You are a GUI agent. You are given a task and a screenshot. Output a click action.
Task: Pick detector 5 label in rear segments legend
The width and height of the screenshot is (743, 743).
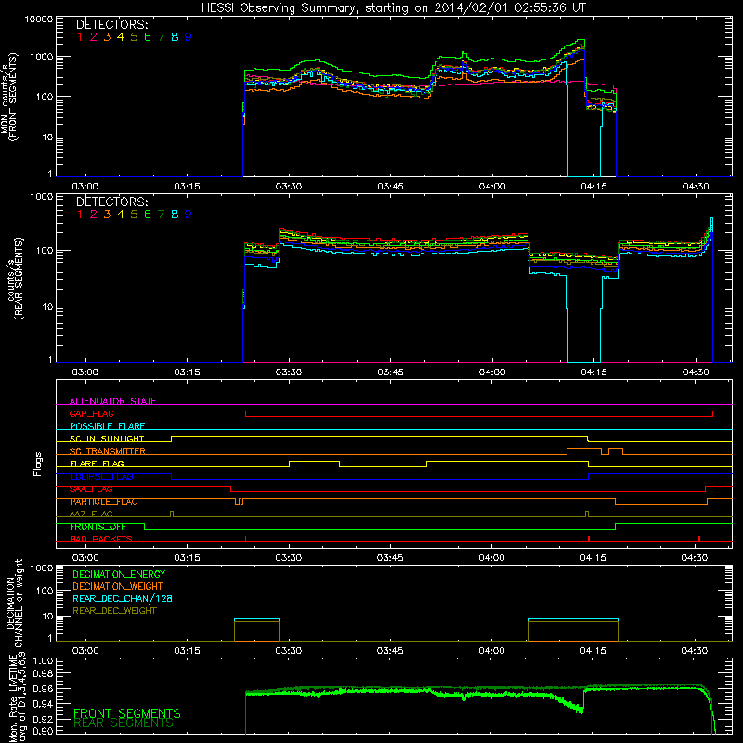click(x=134, y=215)
